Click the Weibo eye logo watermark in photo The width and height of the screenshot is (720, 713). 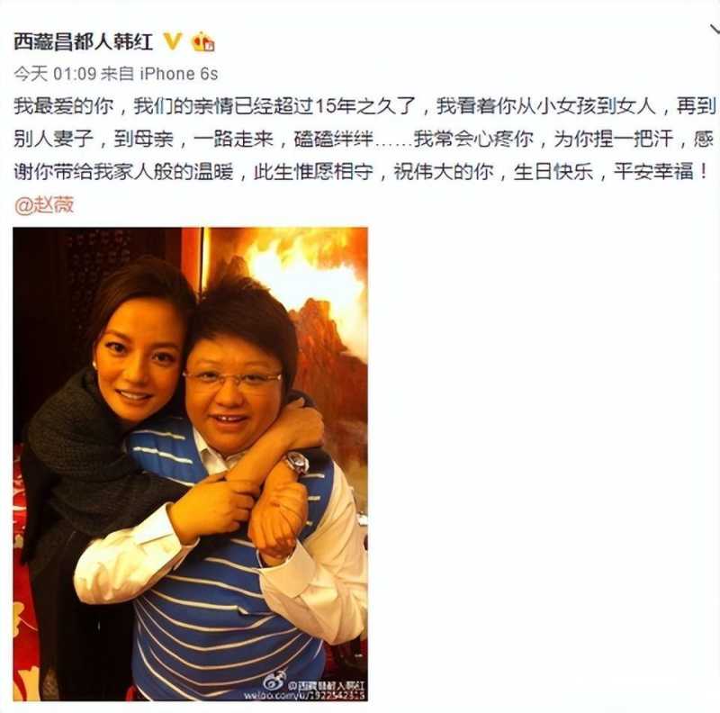tap(274, 680)
